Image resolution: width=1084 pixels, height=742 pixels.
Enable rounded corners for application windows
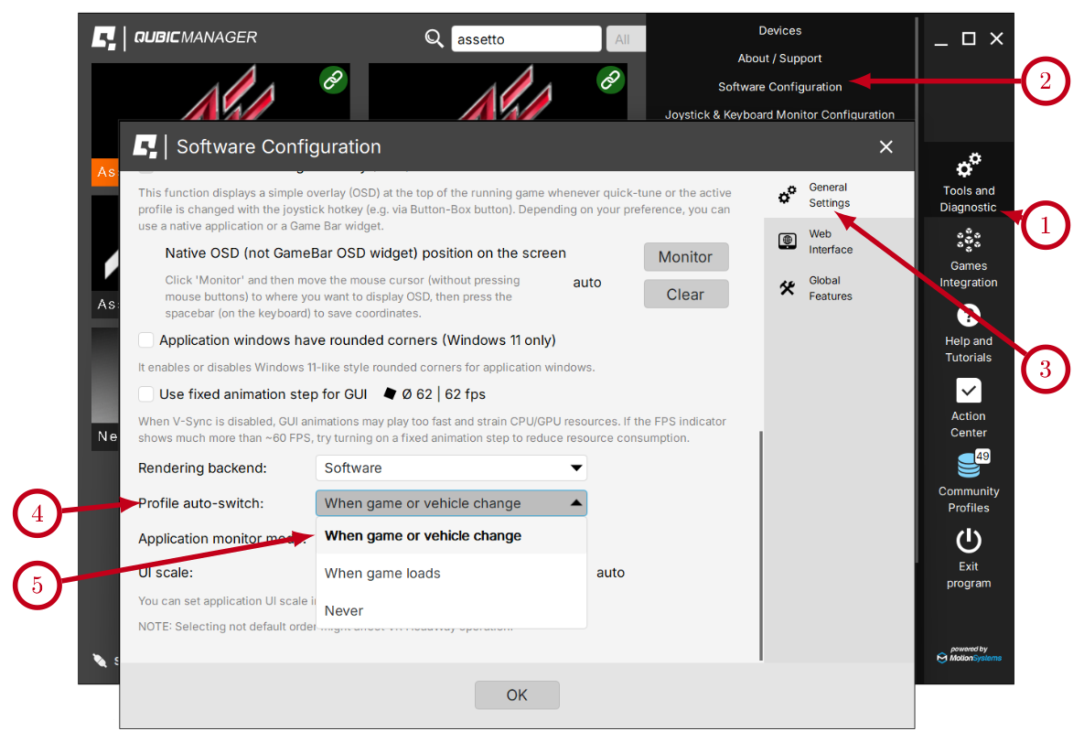146,340
